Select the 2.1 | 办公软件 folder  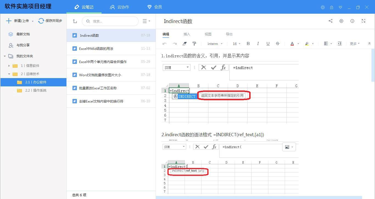[x=33, y=82]
